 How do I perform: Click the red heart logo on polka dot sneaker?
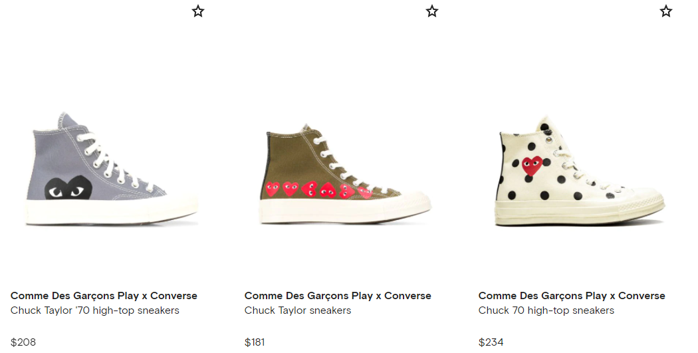(532, 165)
